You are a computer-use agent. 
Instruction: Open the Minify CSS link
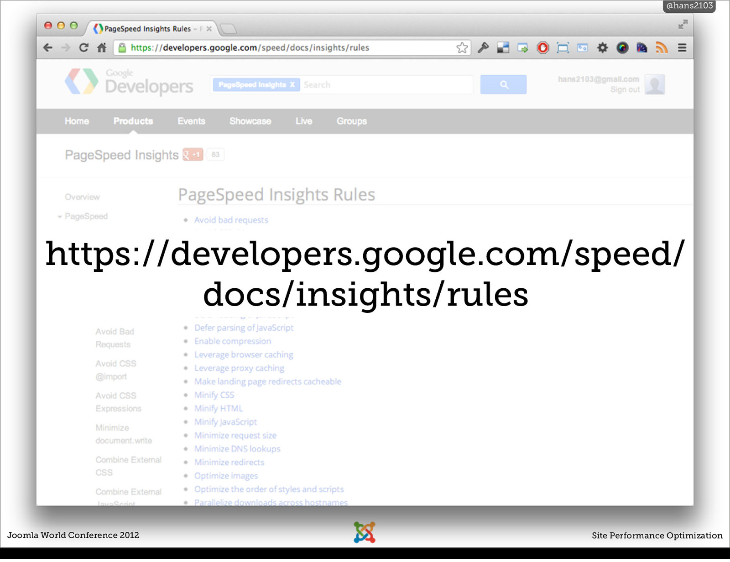pyautogui.click(x=214, y=395)
